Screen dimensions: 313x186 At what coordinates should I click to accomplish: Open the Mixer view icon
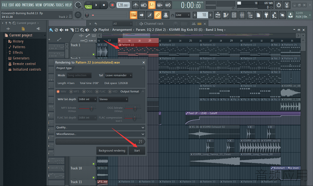pos(242,15)
